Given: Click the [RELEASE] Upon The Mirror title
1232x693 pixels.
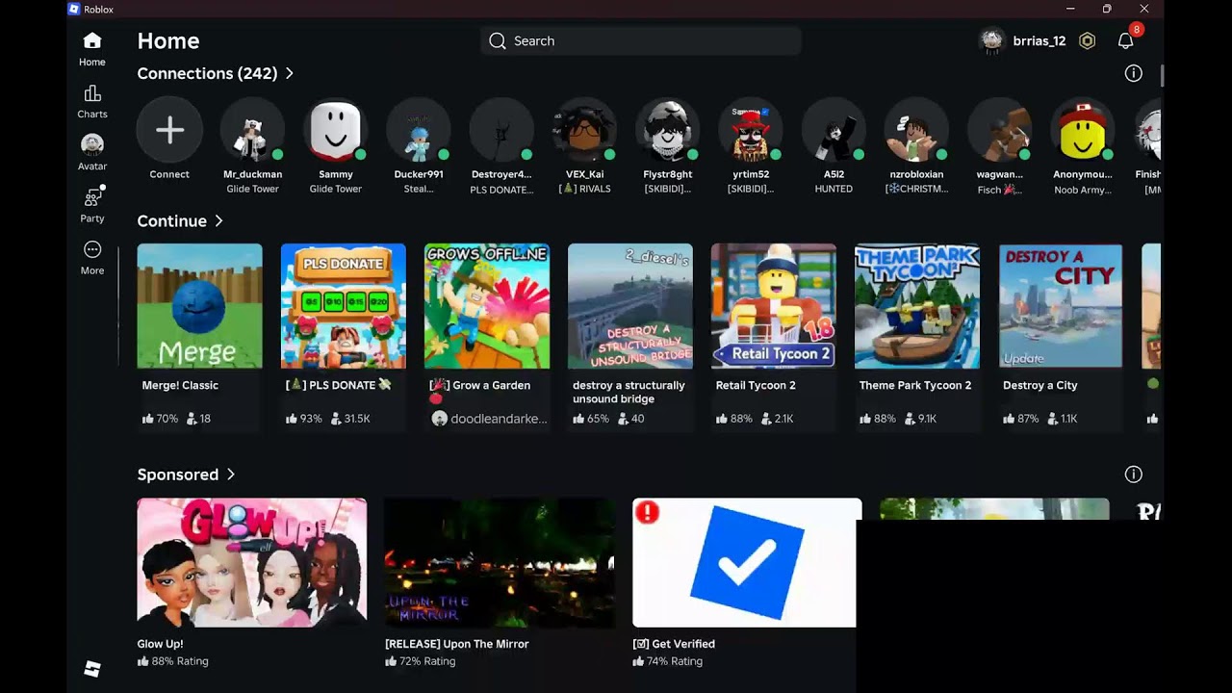Looking at the screenshot, I should point(457,644).
